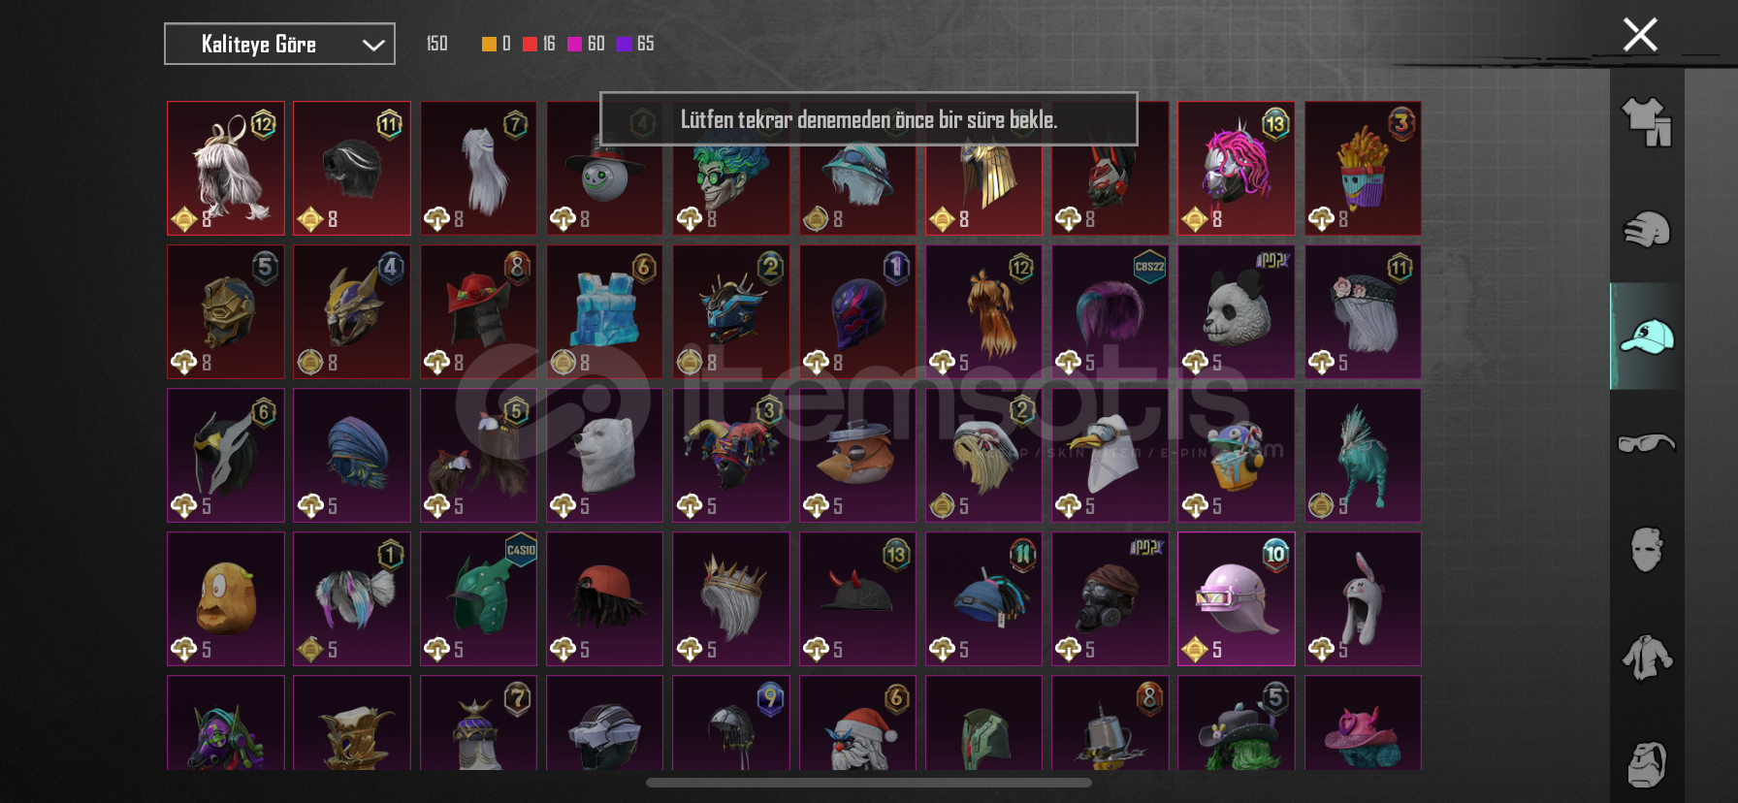Screen dimensions: 1738x803
Task: Select the Santa hat item
Action: (x=857, y=723)
